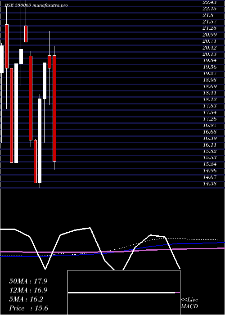The image size is (225, 315).
Task: Select the 17.26 axis label
Action: 210,119
